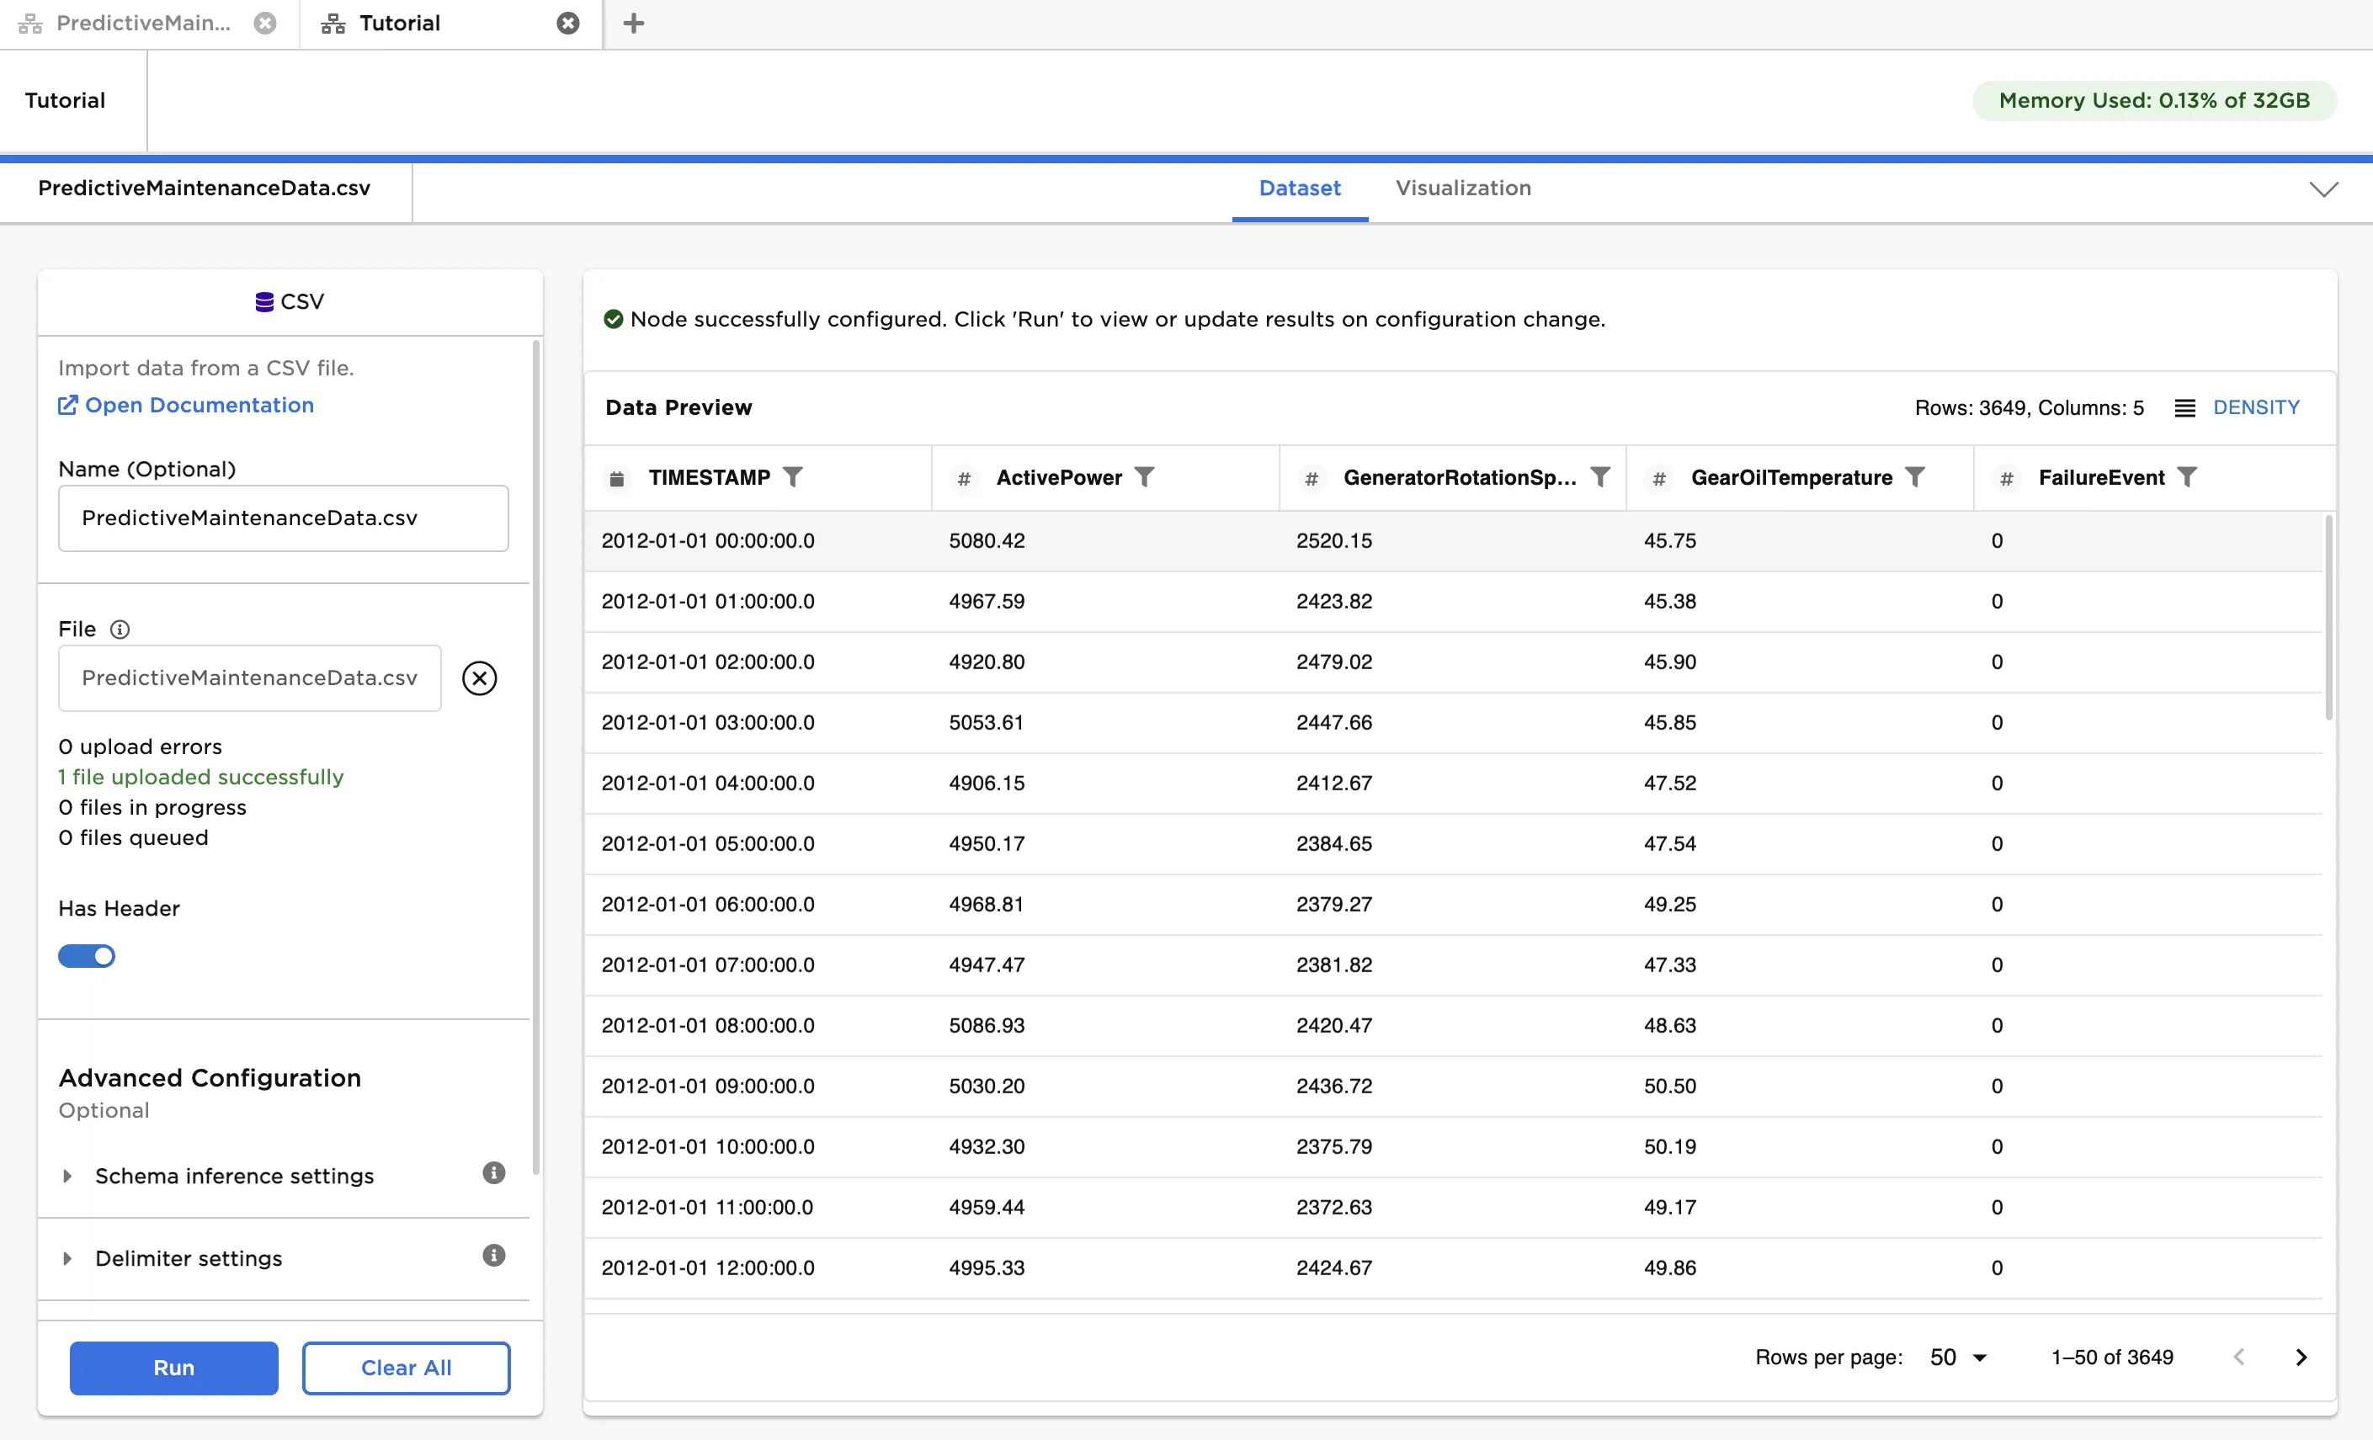Open table density options via the list icon
The height and width of the screenshot is (1440, 2373).
pyautogui.click(x=2184, y=407)
